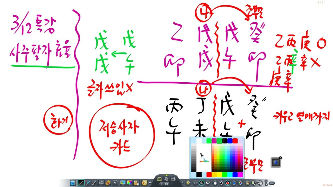Select the blue highlighter pen tool
The height and width of the screenshot is (187, 333).
[88, 183]
